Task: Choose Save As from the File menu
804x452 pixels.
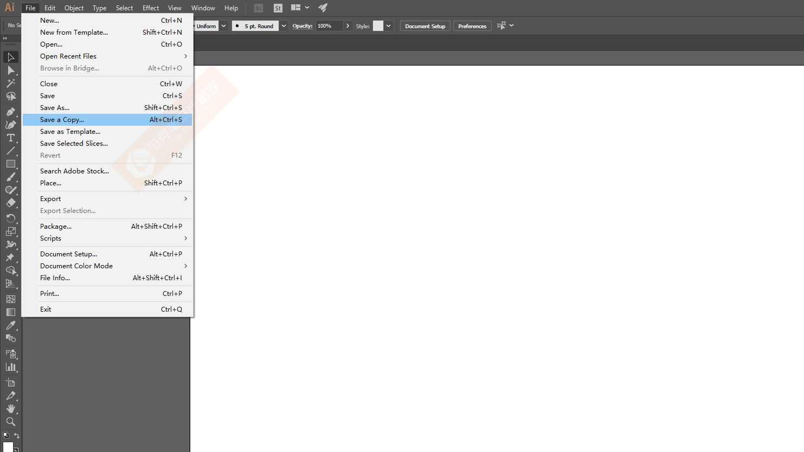Action: pyautogui.click(x=54, y=107)
